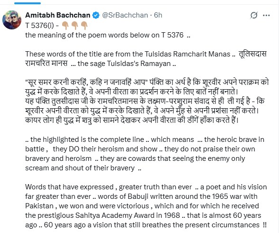Select the blue active tab indicator at top
This screenshot has width=279, height=233.
[28, 3]
